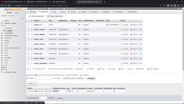
Task: Check the usuario_apellido row checkbox
Action: tap(28, 35)
